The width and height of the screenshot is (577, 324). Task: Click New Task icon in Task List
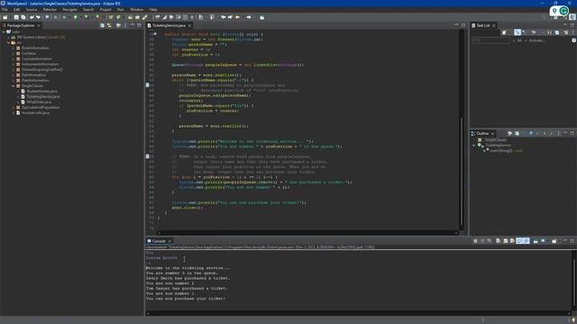tap(504, 32)
